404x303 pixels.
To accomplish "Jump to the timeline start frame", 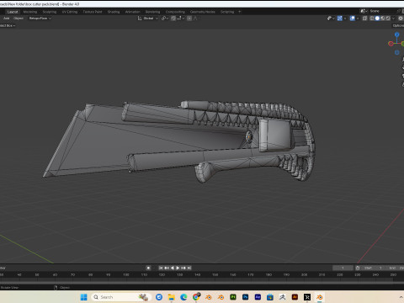I will click(161, 268).
